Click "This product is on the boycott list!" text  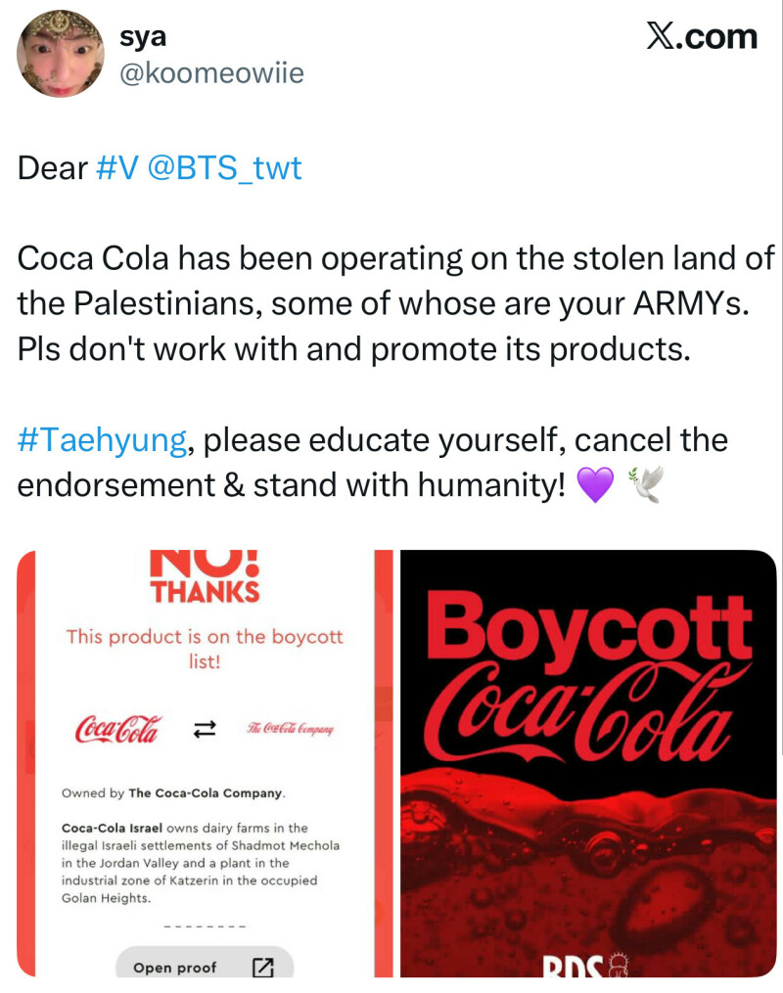point(205,649)
